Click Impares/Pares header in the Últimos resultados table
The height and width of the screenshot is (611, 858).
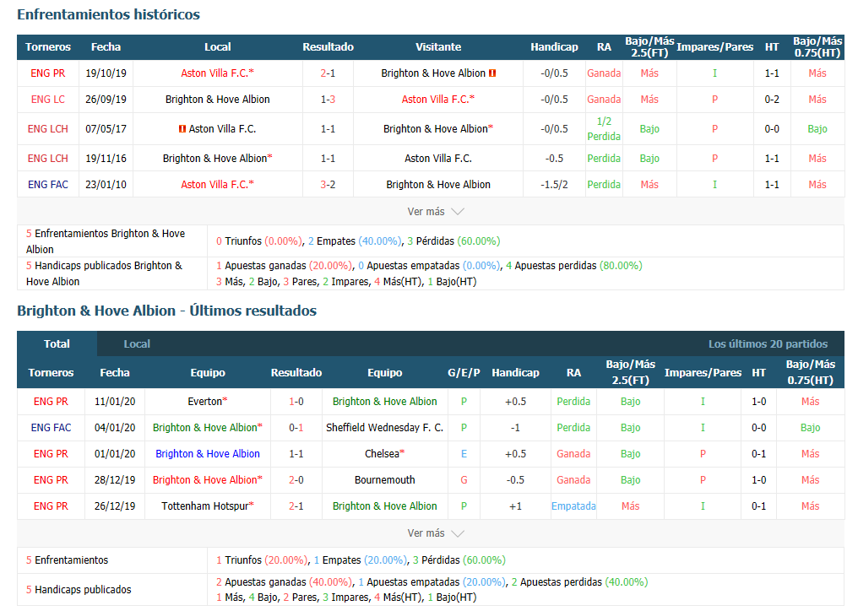click(703, 372)
